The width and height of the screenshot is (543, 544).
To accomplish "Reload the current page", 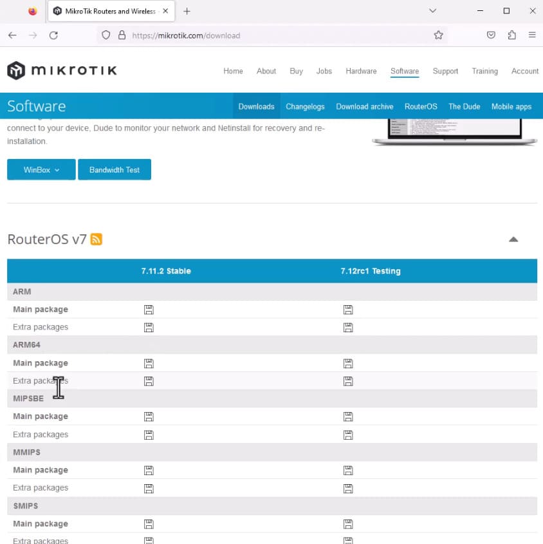I will (53, 35).
